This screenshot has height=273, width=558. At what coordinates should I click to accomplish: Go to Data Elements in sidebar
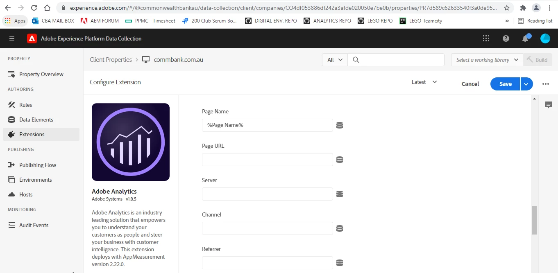pos(41,120)
